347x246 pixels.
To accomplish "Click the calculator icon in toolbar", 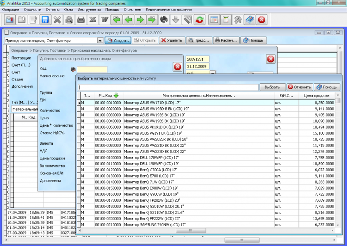I will [x=225, y=20].
